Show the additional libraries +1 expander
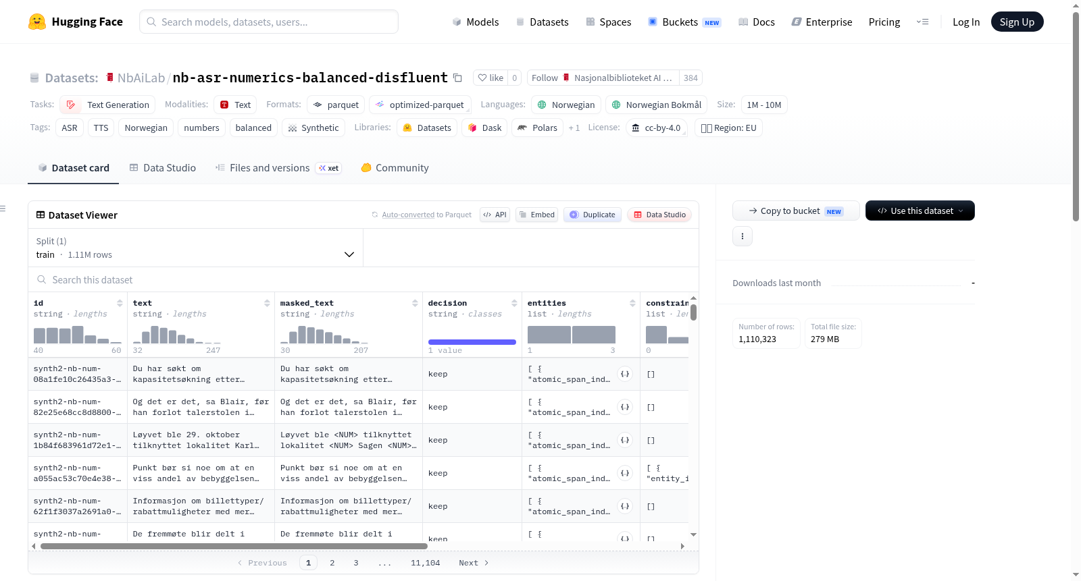1081x581 pixels. pyautogui.click(x=574, y=128)
